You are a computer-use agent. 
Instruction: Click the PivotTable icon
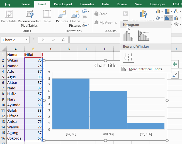click(x=9, y=14)
